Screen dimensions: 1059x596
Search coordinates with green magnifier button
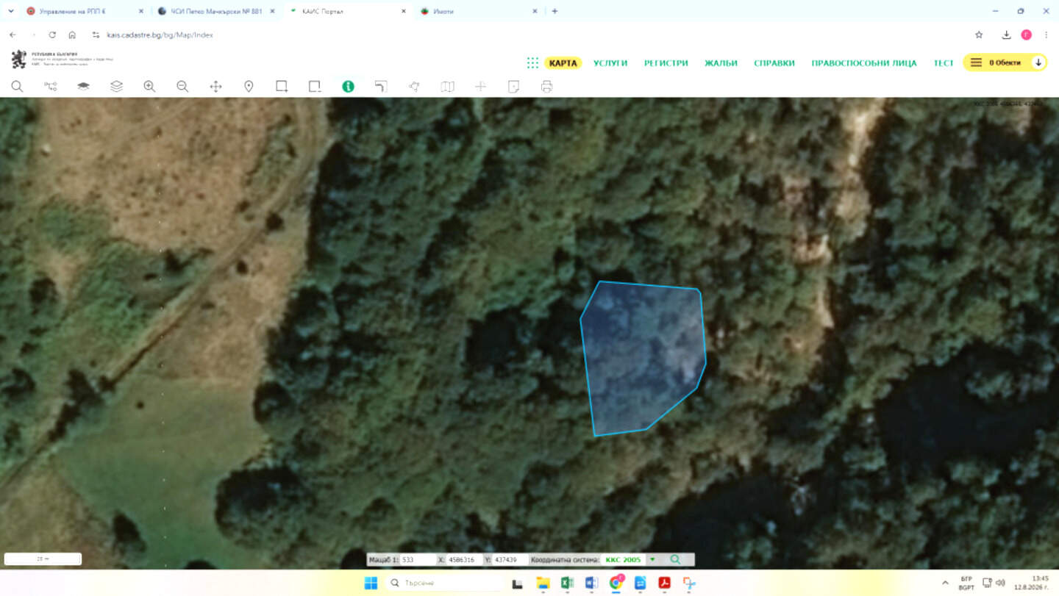click(675, 560)
